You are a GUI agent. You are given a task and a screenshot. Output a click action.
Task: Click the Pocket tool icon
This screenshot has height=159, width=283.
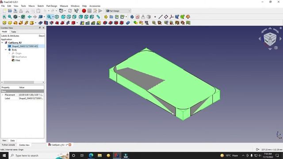click(40, 23)
